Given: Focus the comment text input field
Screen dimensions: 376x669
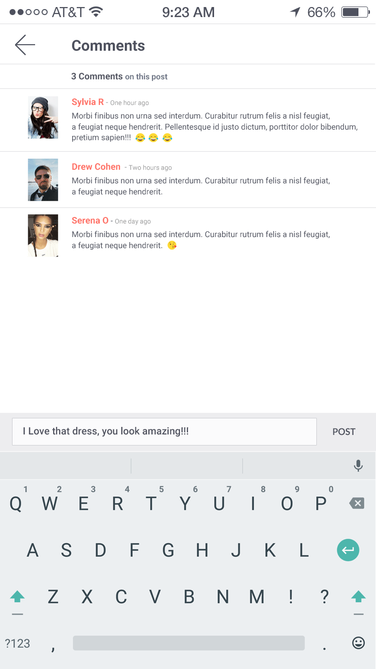Looking at the screenshot, I should tap(164, 431).
